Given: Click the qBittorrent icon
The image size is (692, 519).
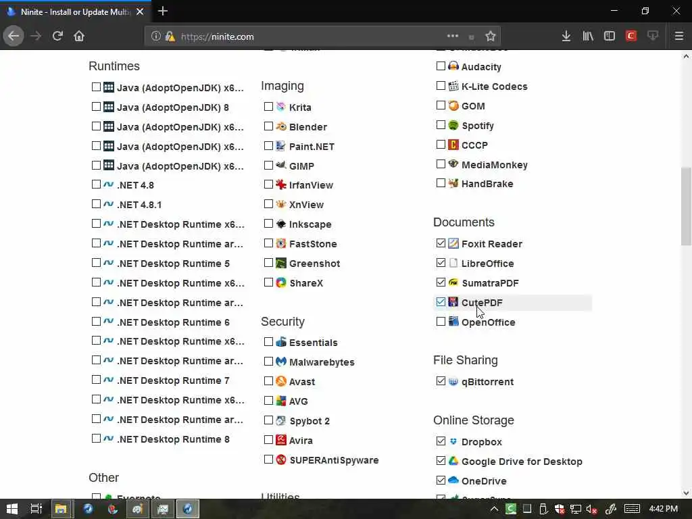Looking at the screenshot, I should tap(453, 381).
